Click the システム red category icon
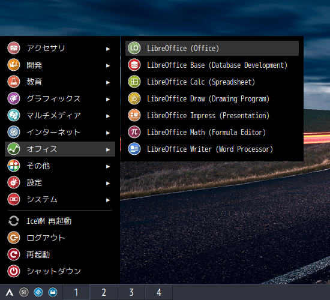Viewport: 330px width, 300px height. [x=14, y=199]
